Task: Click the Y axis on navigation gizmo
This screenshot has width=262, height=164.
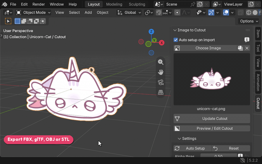Action: tap(154, 40)
